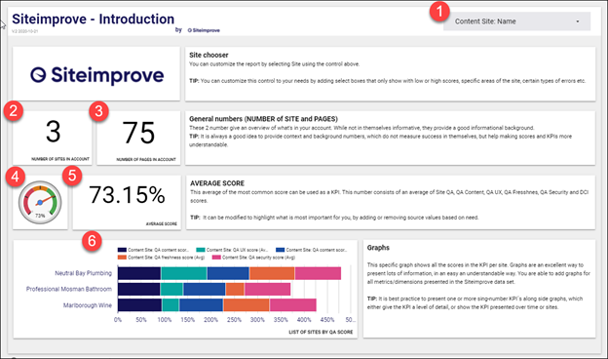Click the version date text under the title
Viewport: 608px width, 359px height.
[x=24, y=31]
